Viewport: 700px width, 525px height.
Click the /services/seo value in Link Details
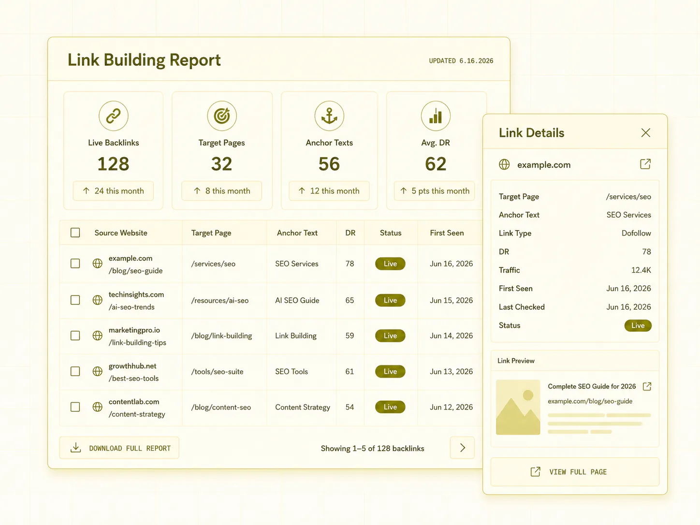tap(628, 197)
